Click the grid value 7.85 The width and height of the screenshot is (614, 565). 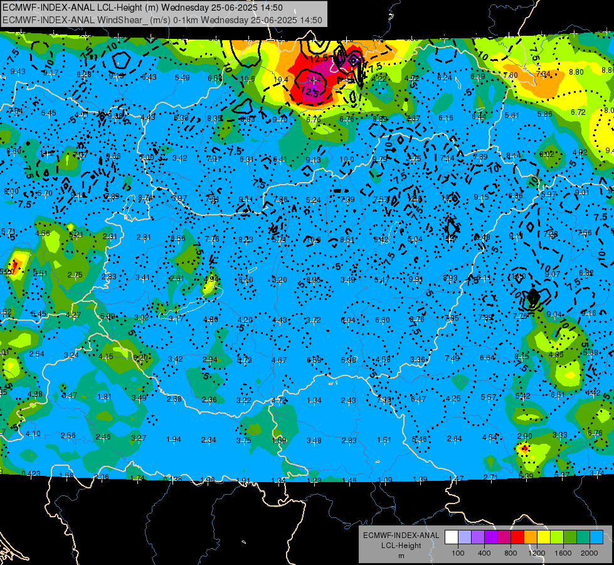coord(452,318)
